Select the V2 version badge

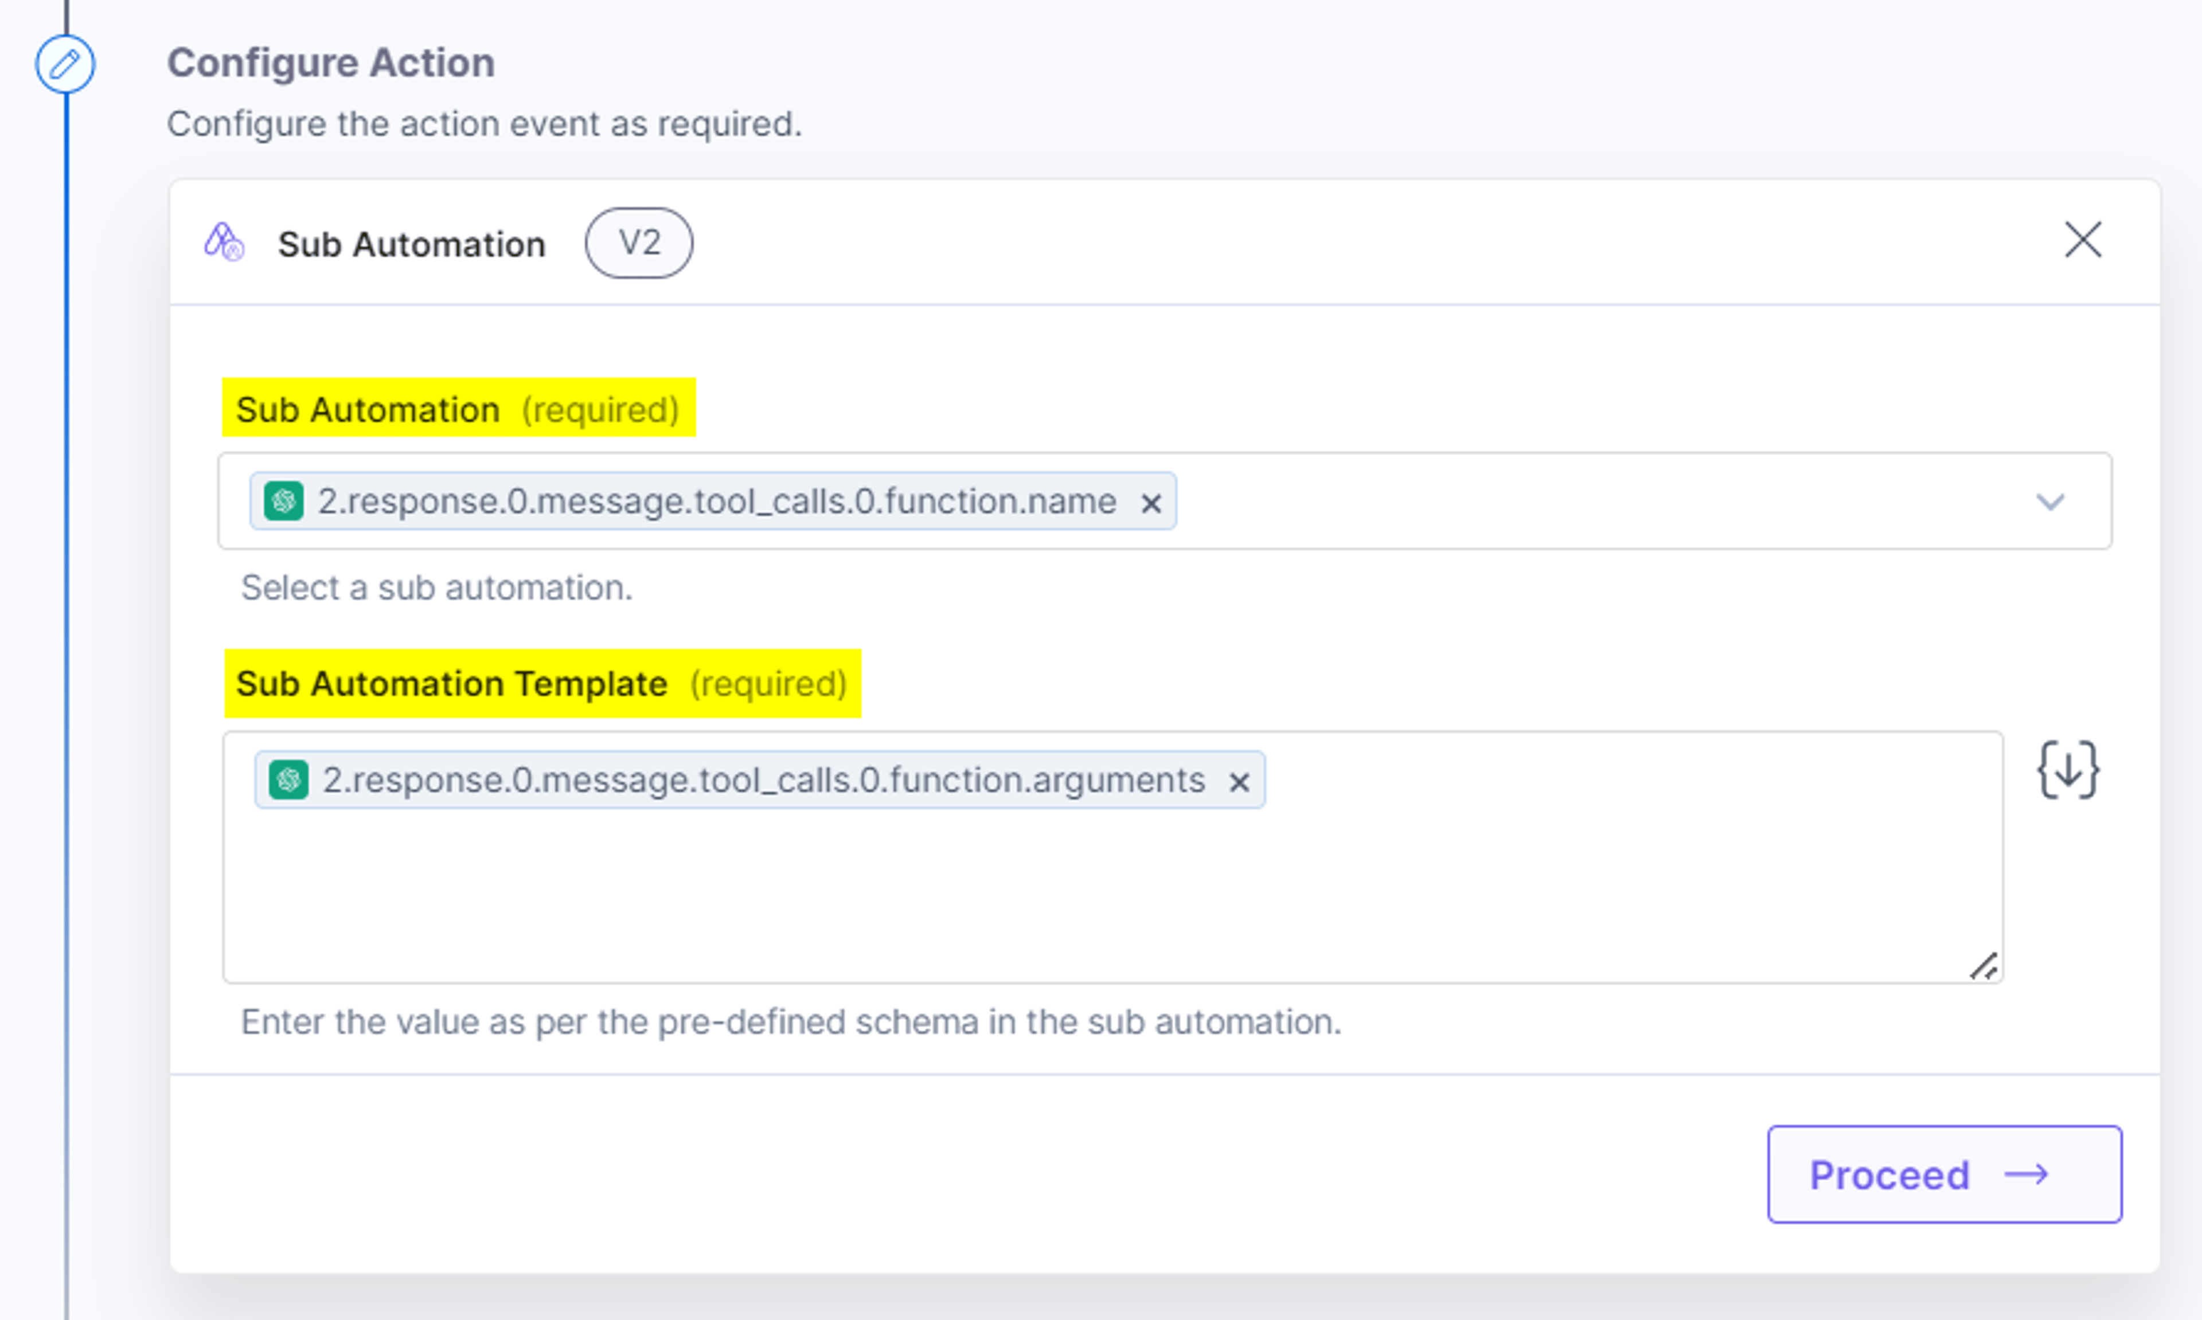pos(639,243)
